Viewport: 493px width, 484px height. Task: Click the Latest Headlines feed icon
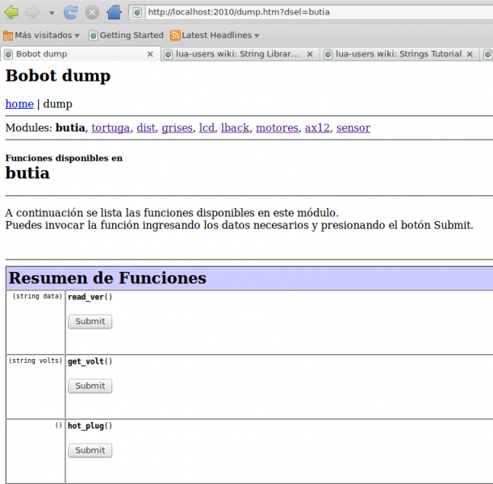pos(175,35)
